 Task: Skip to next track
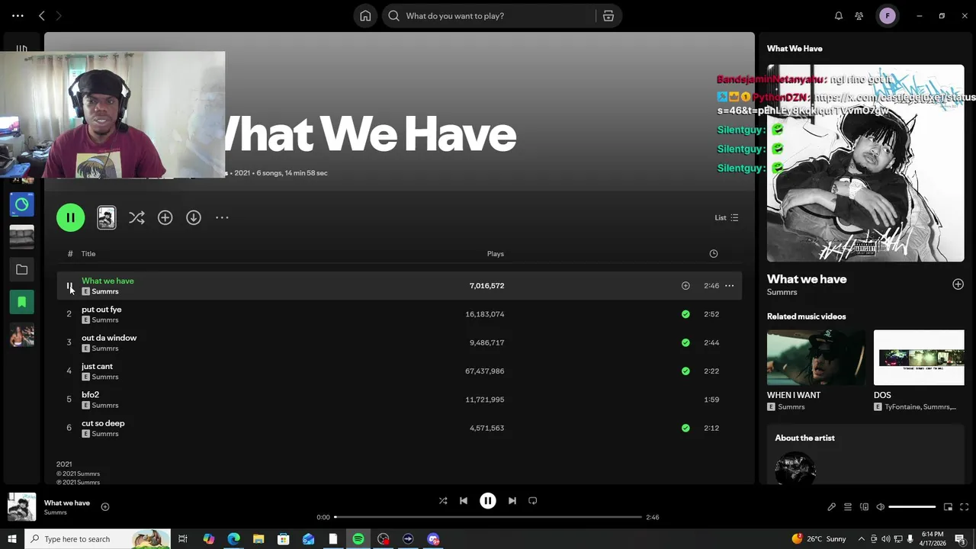click(512, 501)
